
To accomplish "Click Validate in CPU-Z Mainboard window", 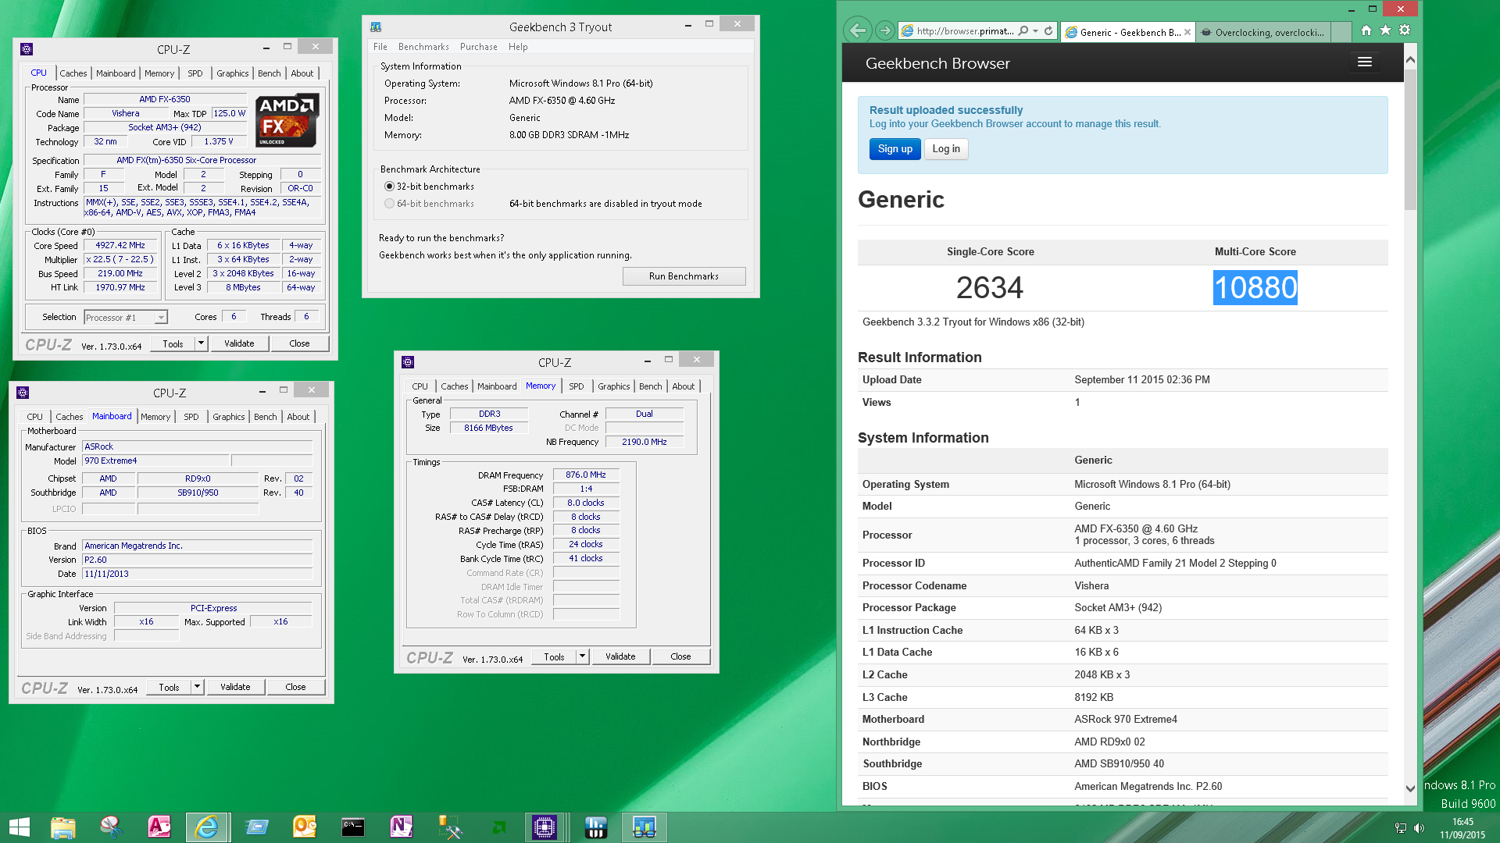I will click(x=235, y=687).
